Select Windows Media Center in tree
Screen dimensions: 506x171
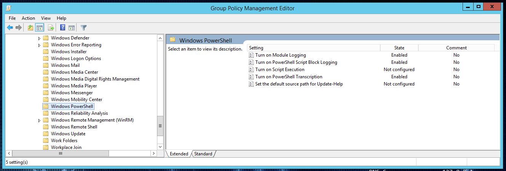tap(74, 72)
